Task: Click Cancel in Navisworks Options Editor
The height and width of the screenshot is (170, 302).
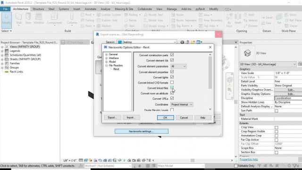Action: pos(184,118)
